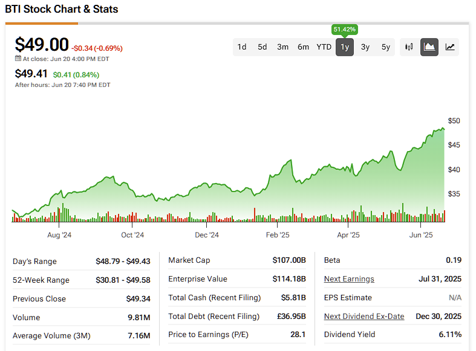Click the Day's Range value $48.79 - $49.43
Screen dimensions: 476x351
coord(123,261)
